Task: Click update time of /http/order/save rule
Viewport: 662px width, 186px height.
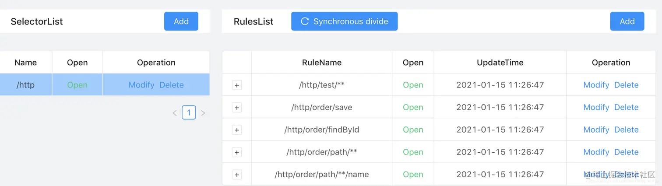Action: pos(500,107)
